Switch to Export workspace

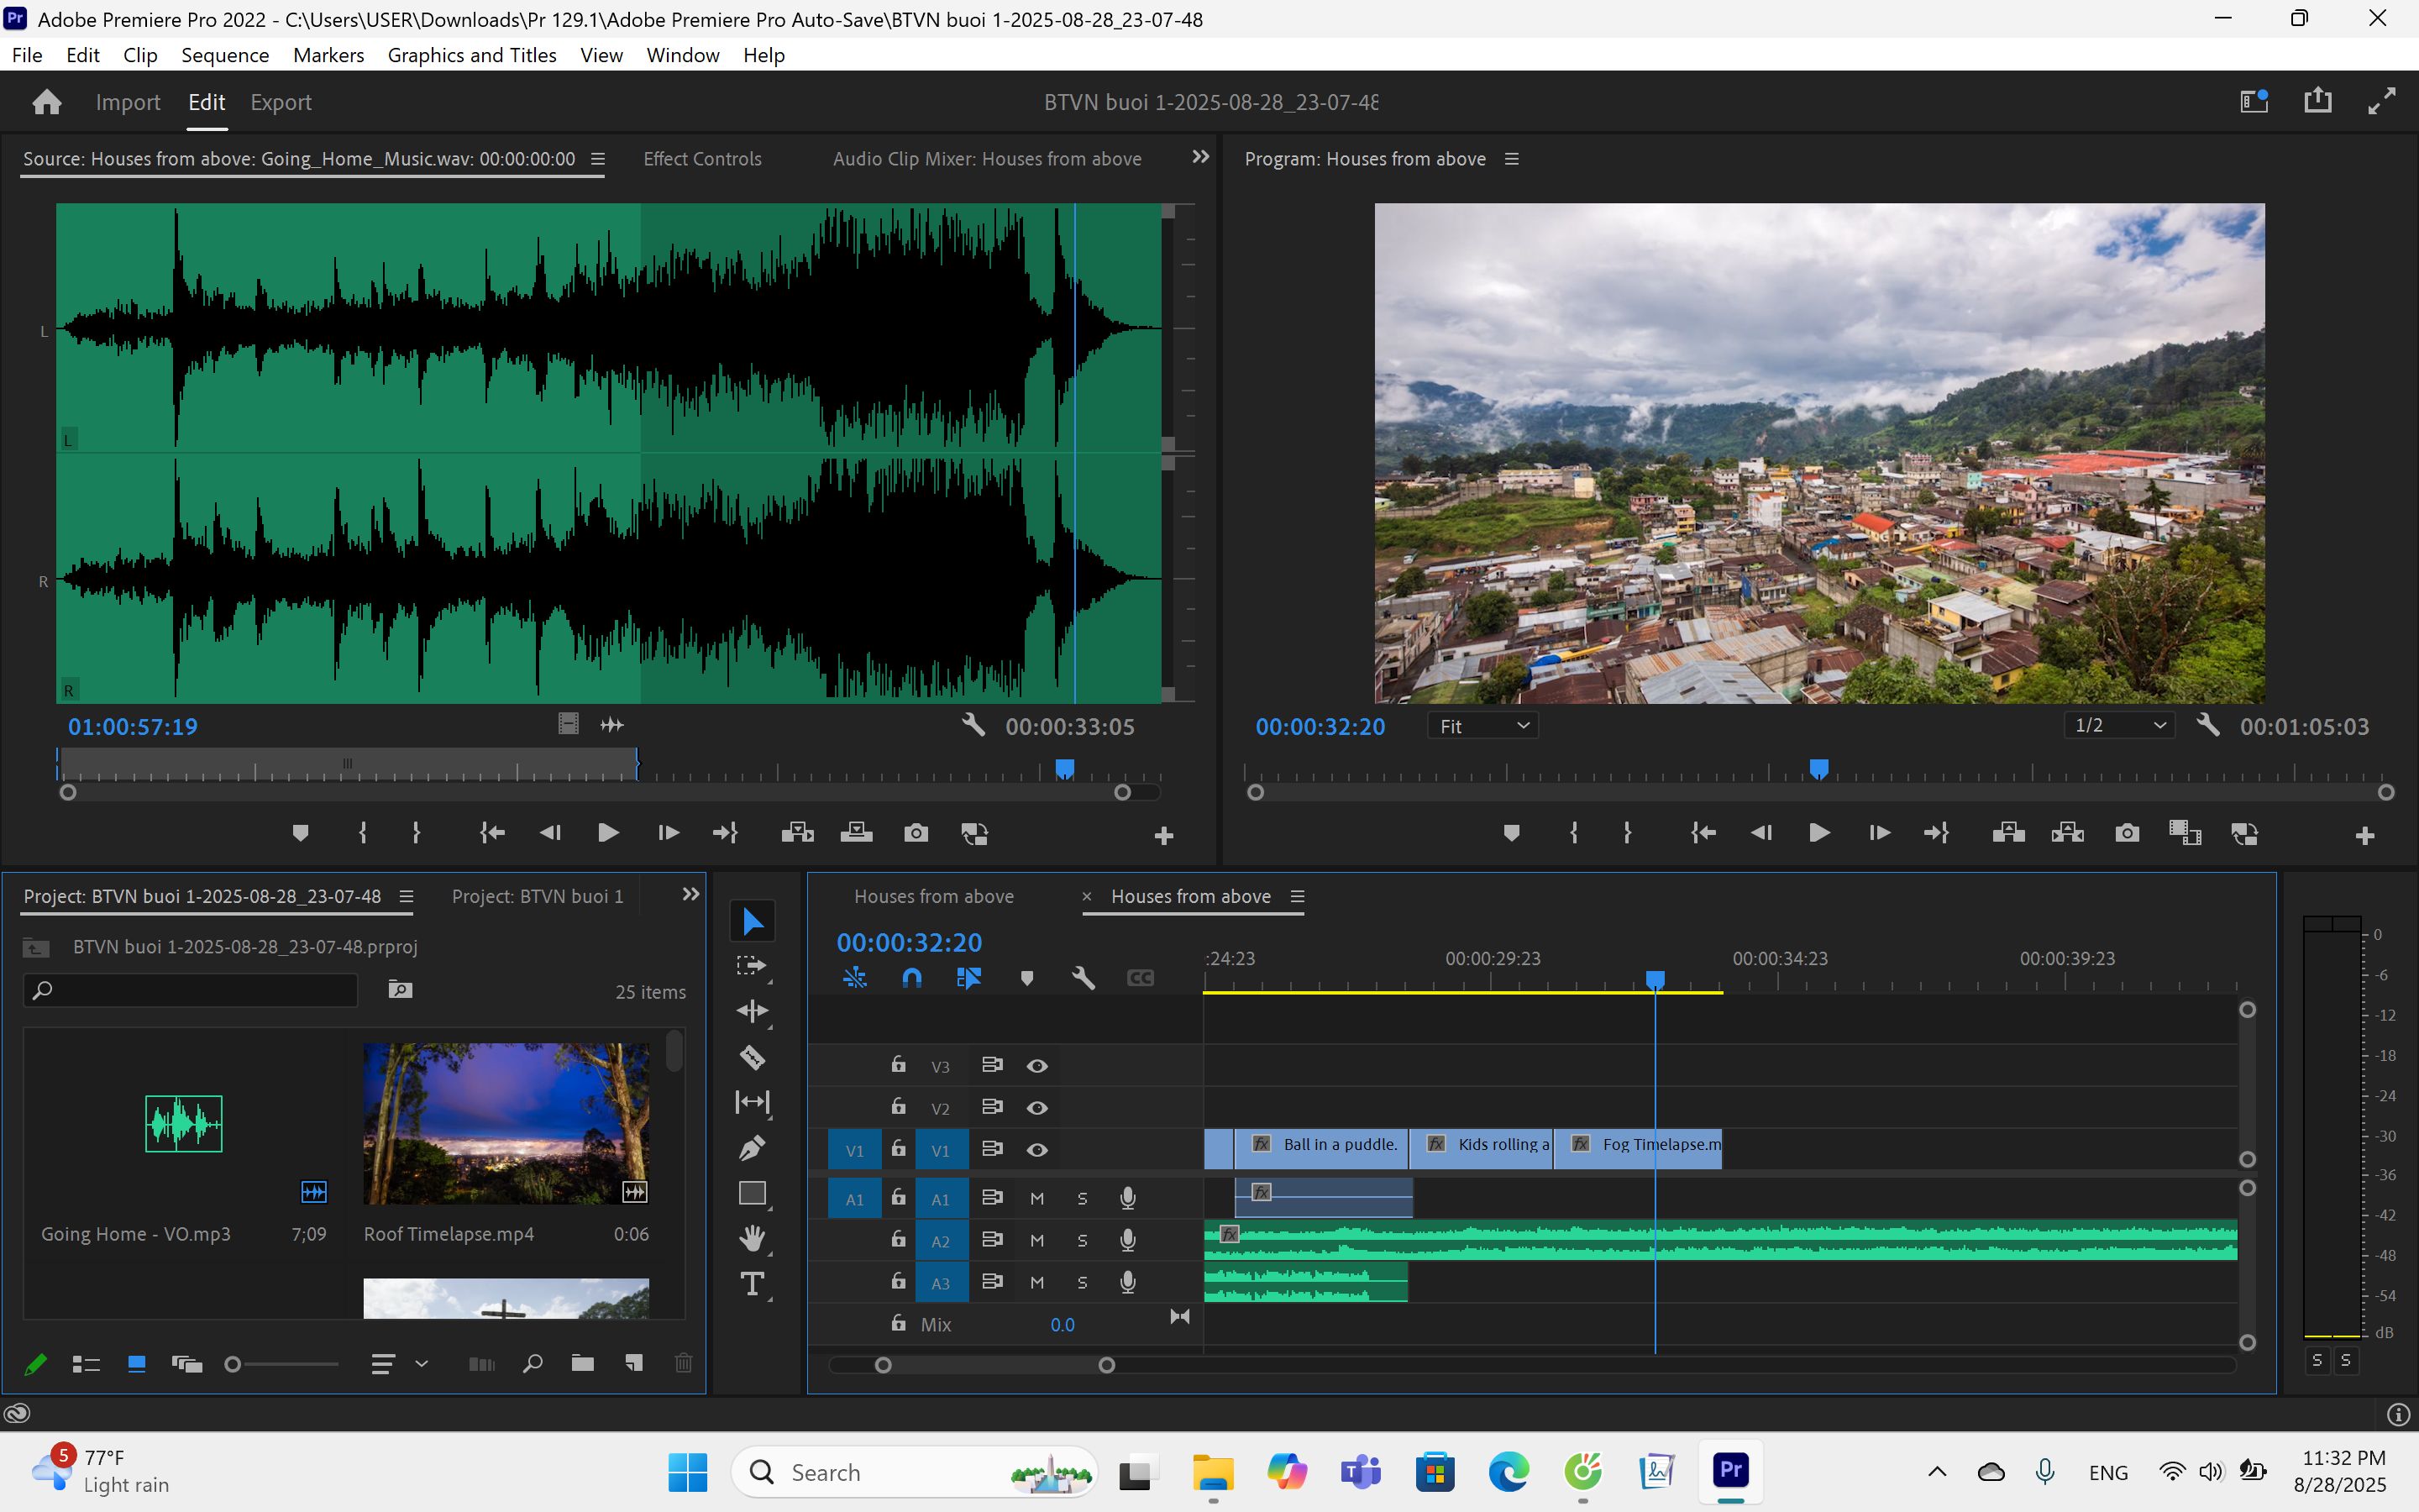[x=281, y=102]
